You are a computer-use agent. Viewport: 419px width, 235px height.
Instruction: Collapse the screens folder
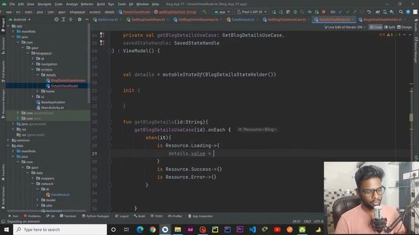(33, 70)
